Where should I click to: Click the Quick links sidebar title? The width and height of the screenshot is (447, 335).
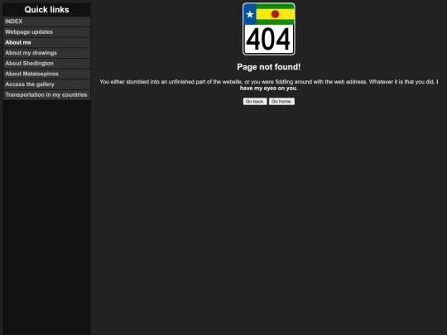click(x=46, y=10)
